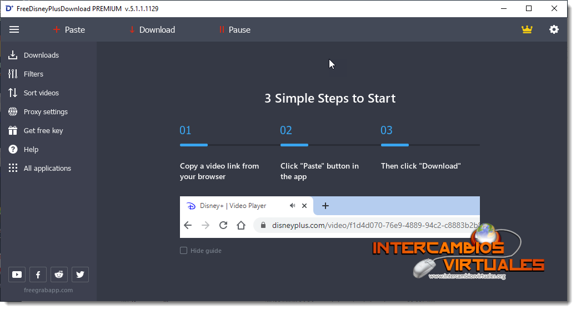
Task: Minimize the FreeDisneyPlusDownload window
Action: pos(504,8)
